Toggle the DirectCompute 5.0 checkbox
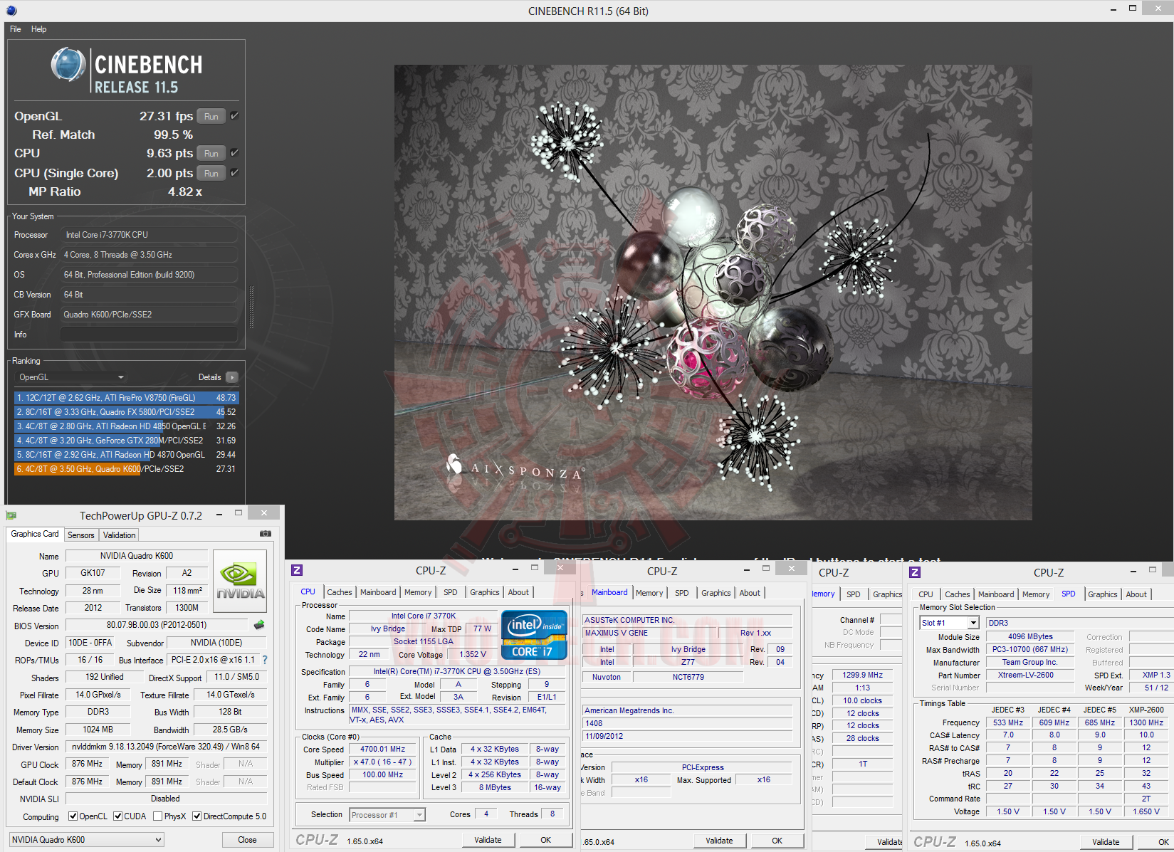This screenshot has width=1174, height=852. pos(197,816)
